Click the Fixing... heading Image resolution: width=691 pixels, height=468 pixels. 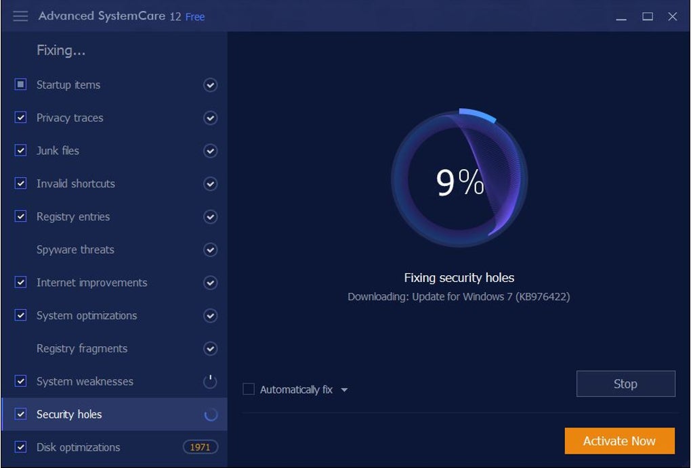[x=61, y=50]
